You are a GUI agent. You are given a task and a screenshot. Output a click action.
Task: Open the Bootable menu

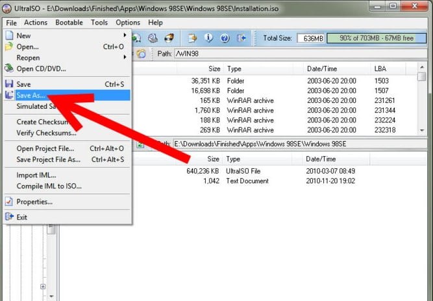point(69,23)
